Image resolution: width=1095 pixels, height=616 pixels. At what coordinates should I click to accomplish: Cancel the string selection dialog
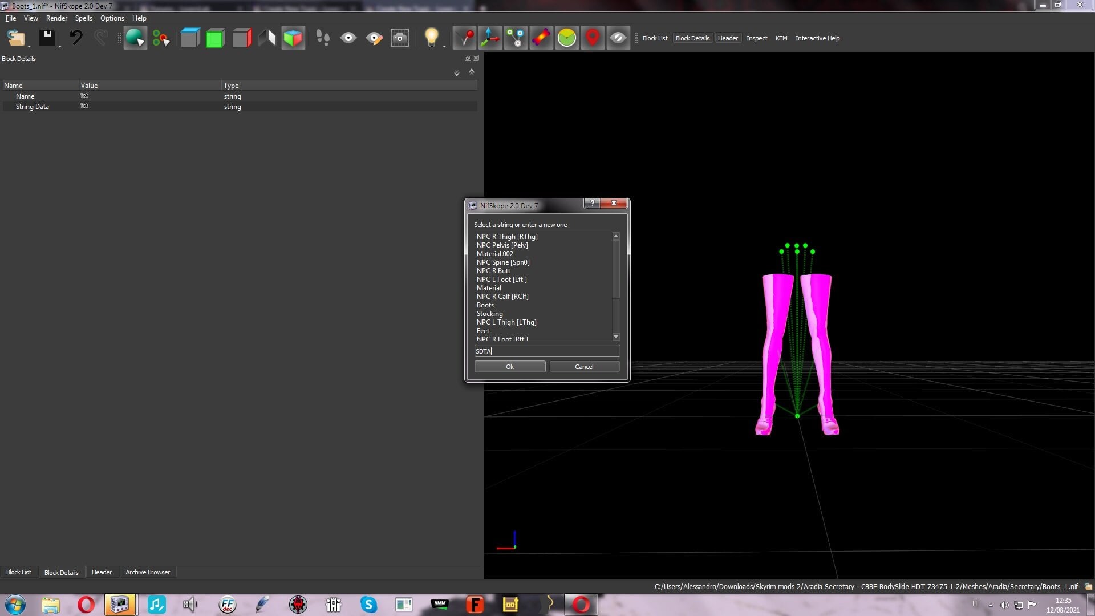point(584,366)
